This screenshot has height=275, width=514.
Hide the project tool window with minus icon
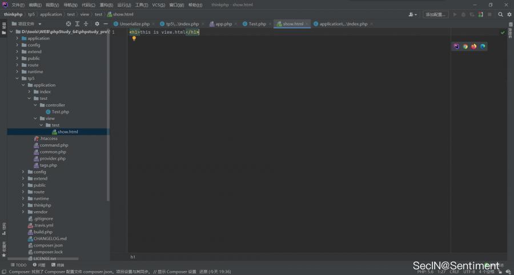[106, 24]
